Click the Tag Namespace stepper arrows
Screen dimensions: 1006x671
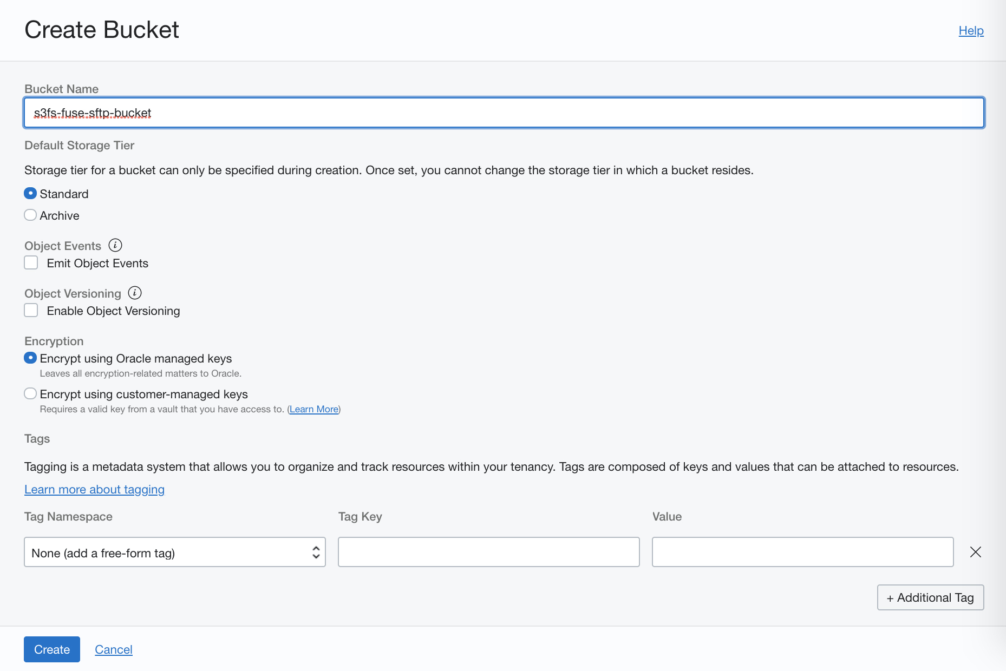[316, 552]
